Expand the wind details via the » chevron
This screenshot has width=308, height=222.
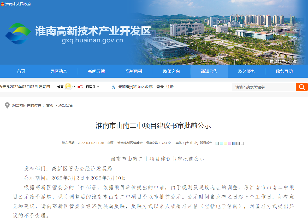click(x=98, y=87)
